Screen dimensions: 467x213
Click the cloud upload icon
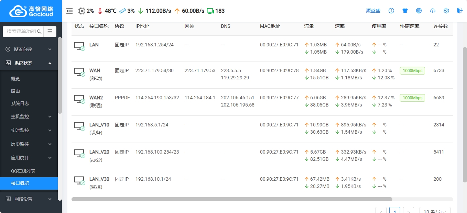tap(433, 11)
